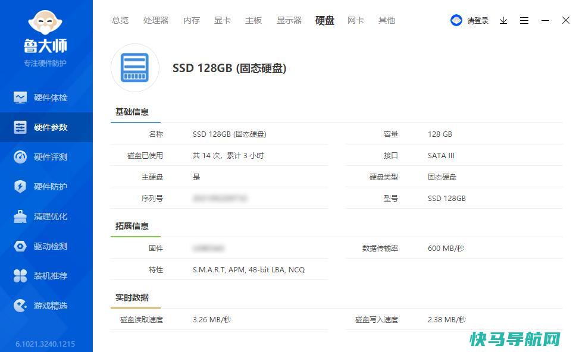Click the 型号 value SSD 128GB

[447, 198]
